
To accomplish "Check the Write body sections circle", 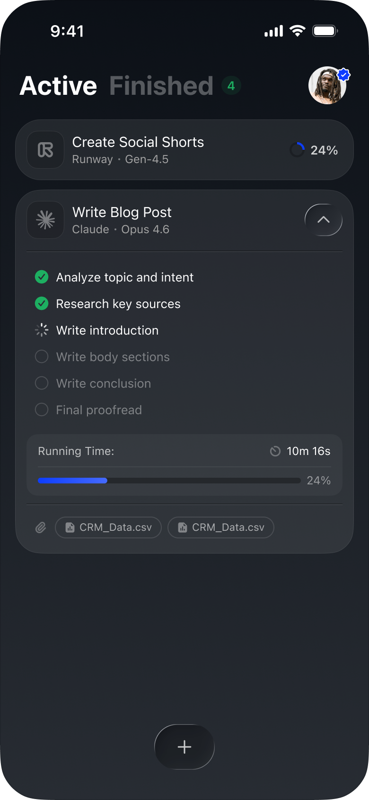I will pos(42,357).
